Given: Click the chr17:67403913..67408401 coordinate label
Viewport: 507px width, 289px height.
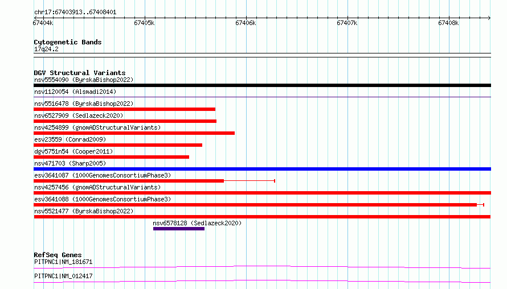Looking at the screenshot, I should (75, 13).
